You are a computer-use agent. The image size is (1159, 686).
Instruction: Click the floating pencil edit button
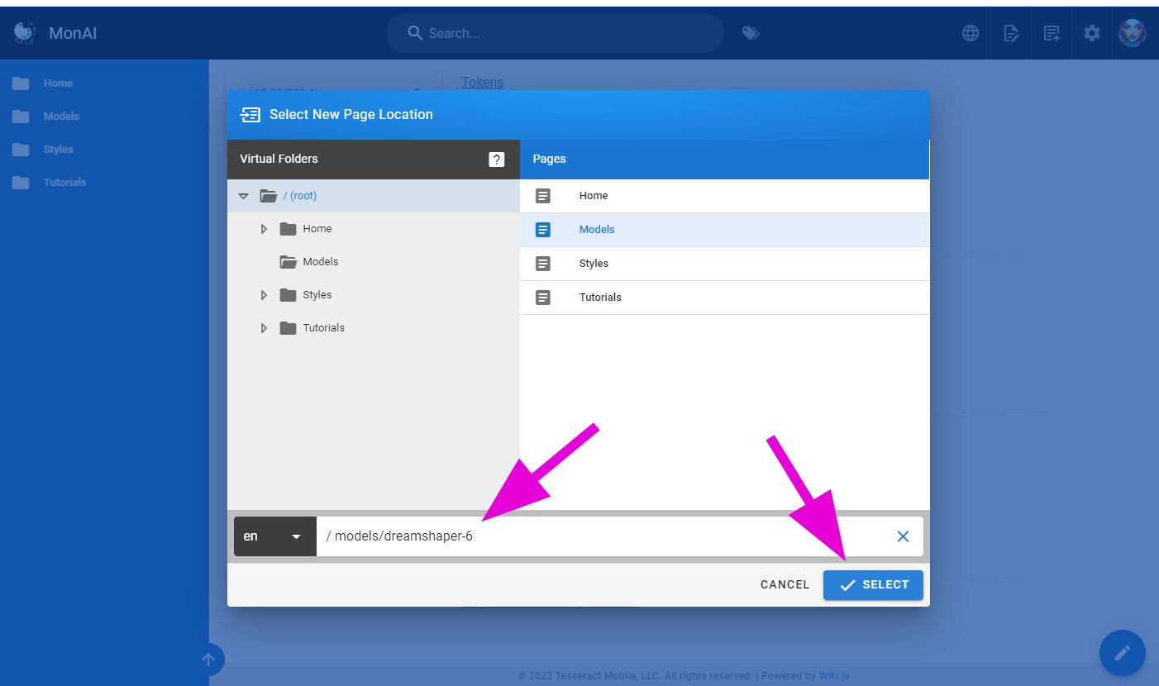pyautogui.click(x=1122, y=653)
